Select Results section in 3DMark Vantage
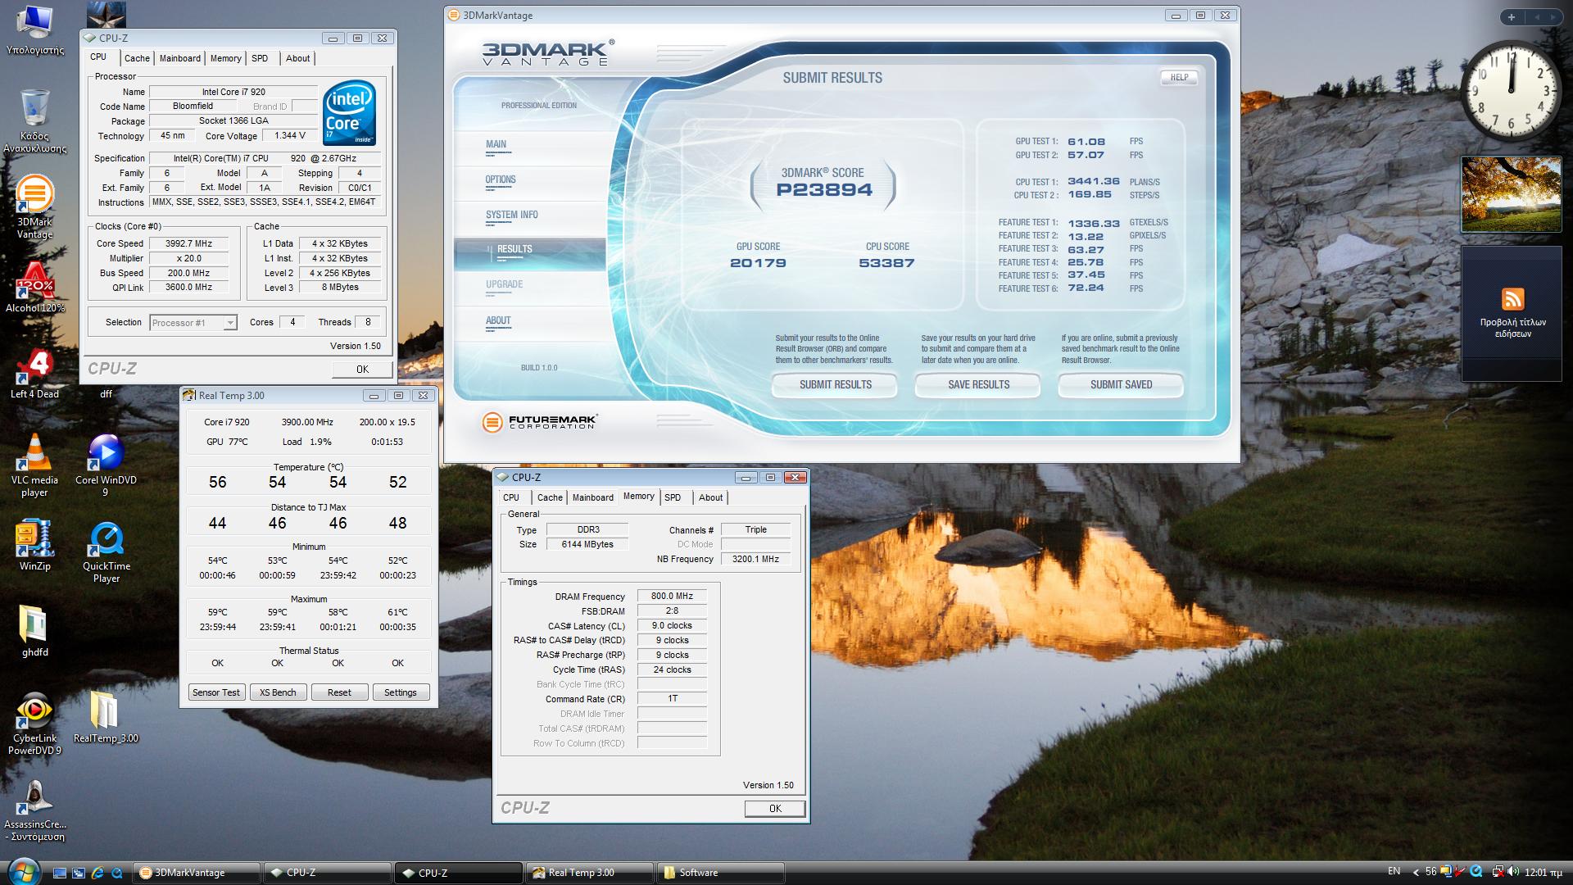This screenshot has height=885, width=1573. (x=529, y=252)
